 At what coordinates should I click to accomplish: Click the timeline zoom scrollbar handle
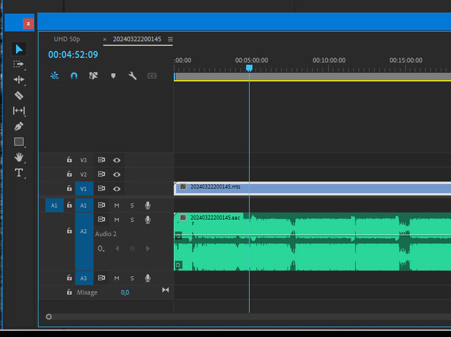pos(49,316)
